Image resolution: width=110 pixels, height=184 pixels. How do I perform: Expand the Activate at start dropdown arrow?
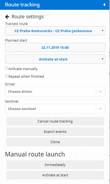[103, 59]
